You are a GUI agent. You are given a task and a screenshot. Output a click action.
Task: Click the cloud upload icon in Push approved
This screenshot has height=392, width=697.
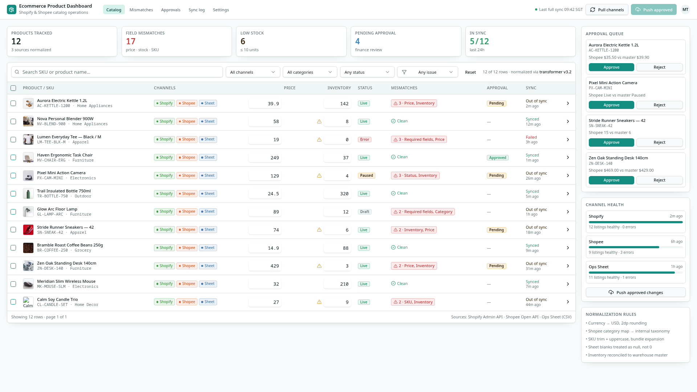(638, 10)
